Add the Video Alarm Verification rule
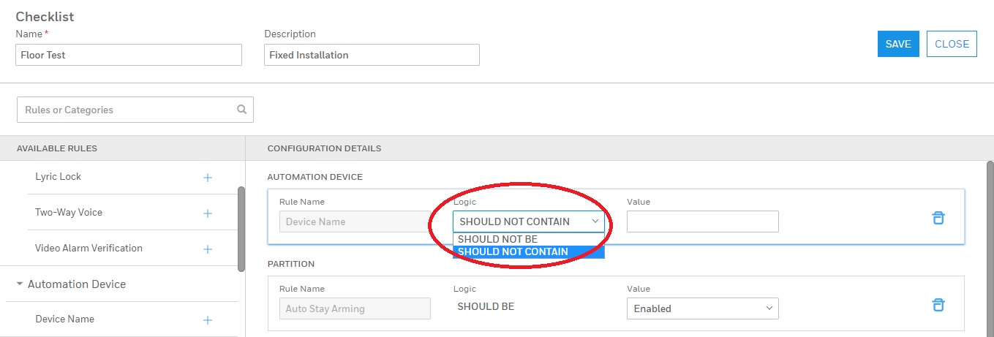 (x=208, y=249)
